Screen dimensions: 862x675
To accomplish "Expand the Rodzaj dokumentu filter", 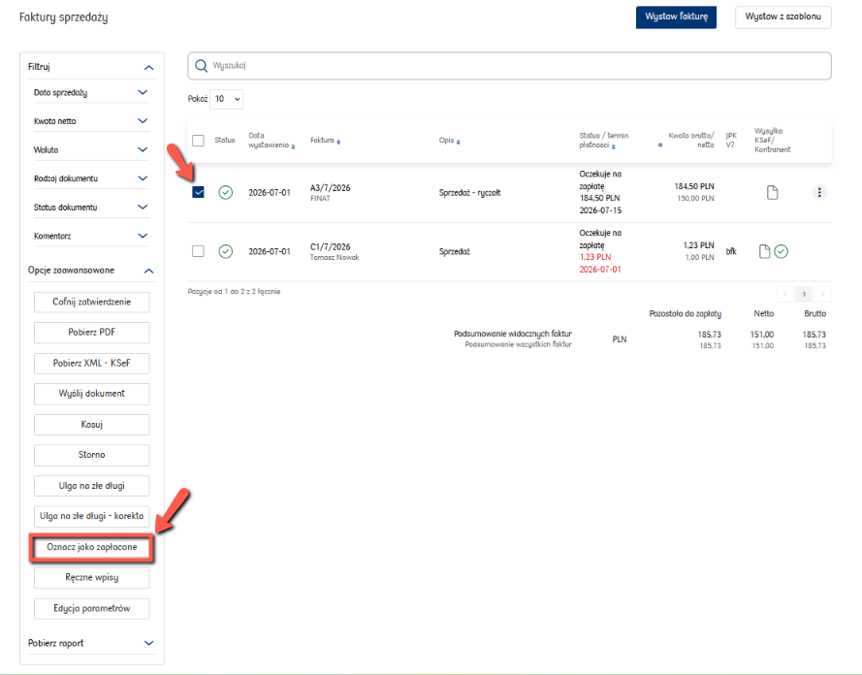I will tap(143, 178).
